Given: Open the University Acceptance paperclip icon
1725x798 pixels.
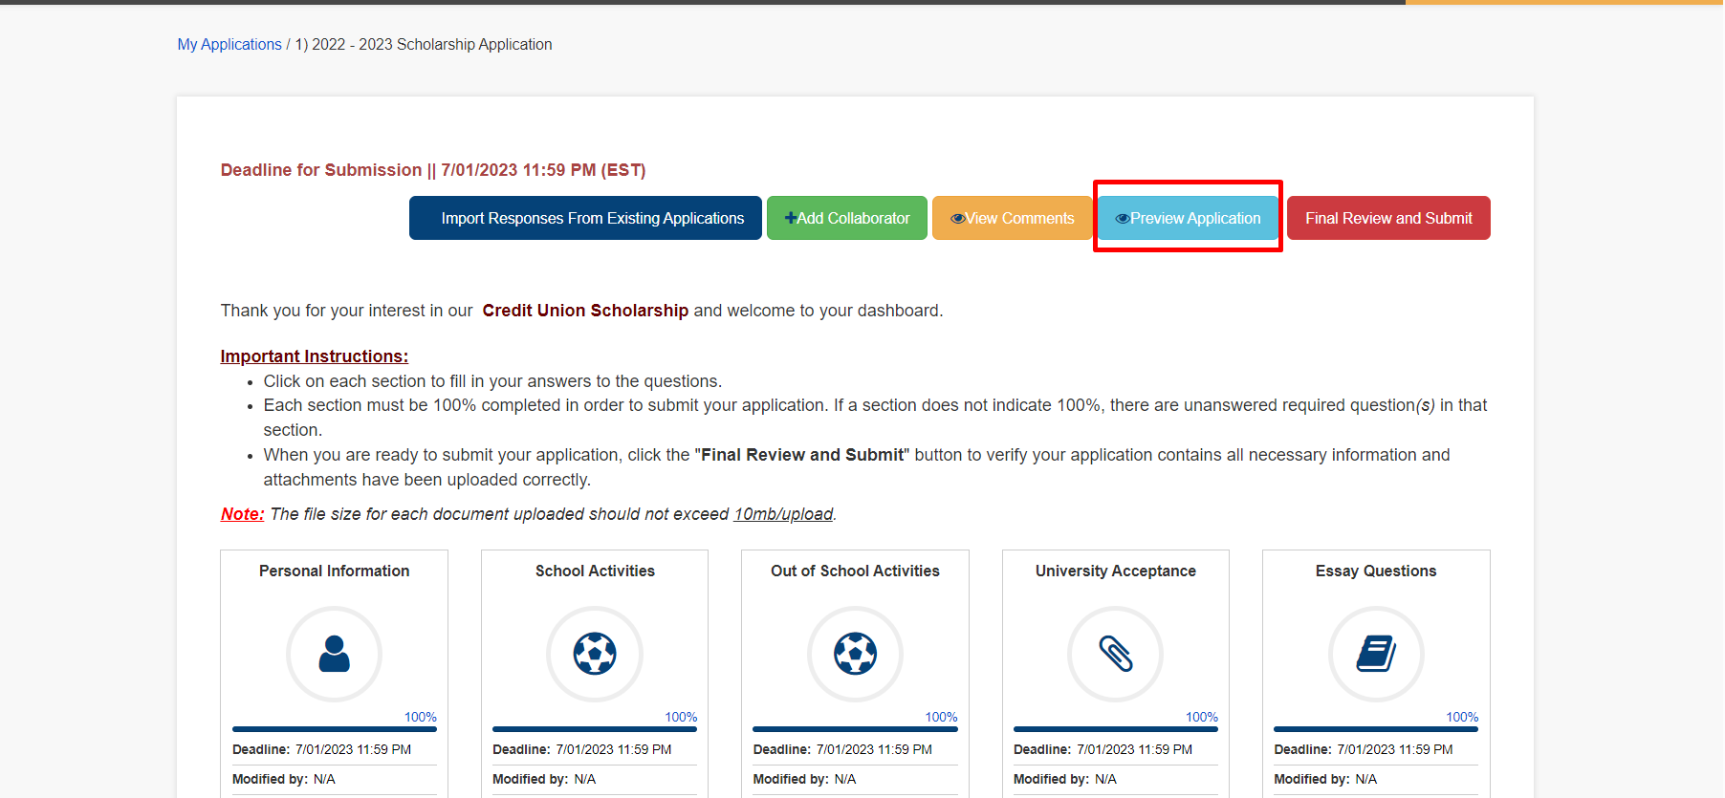Looking at the screenshot, I should click(x=1116, y=654).
